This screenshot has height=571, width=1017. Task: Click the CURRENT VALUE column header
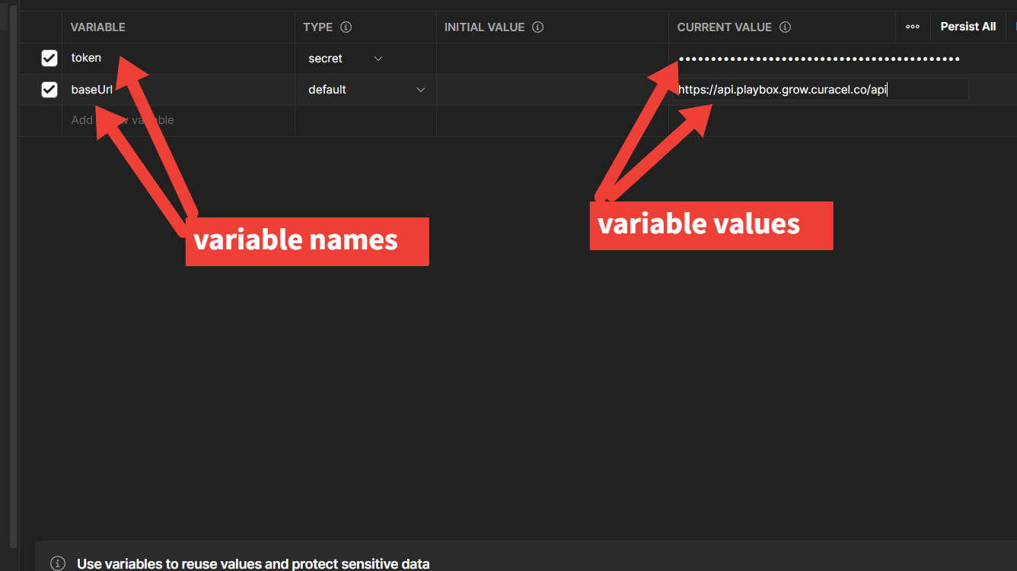[725, 27]
